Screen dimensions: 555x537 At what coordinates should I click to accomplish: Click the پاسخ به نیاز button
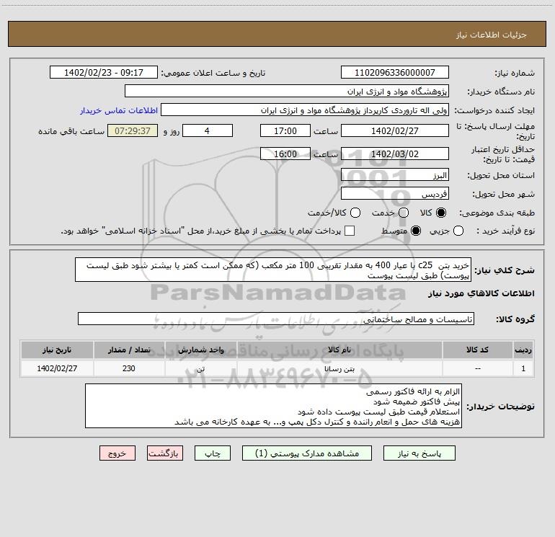click(419, 453)
